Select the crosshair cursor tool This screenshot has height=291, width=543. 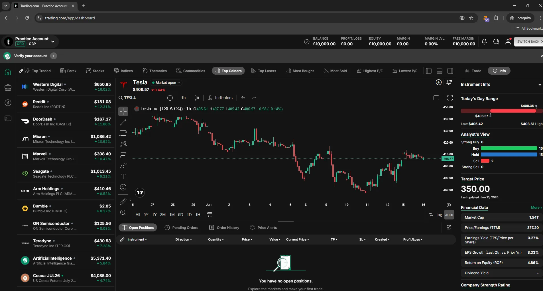click(123, 111)
